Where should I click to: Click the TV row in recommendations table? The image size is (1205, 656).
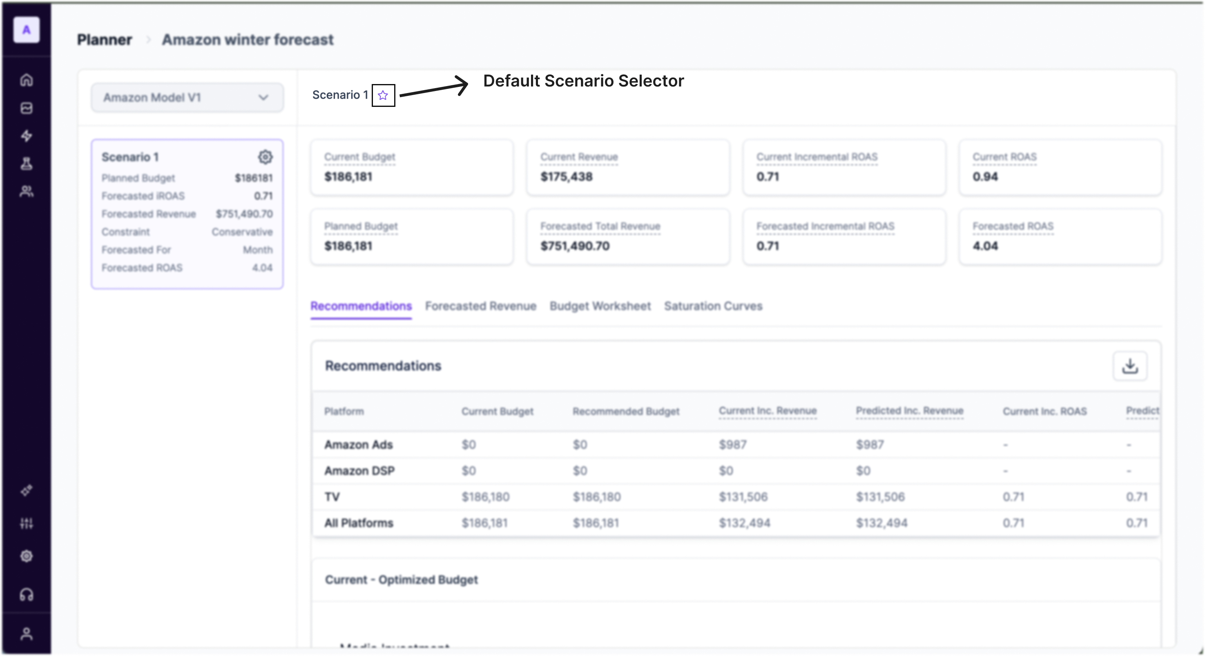click(x=332, y=496)
